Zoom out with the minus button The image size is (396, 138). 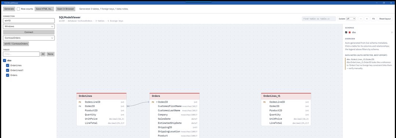[361, 19]
